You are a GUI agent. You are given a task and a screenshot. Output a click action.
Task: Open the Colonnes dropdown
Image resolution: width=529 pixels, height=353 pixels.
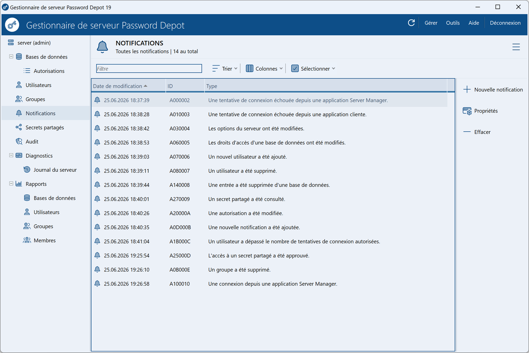point(264,68)
